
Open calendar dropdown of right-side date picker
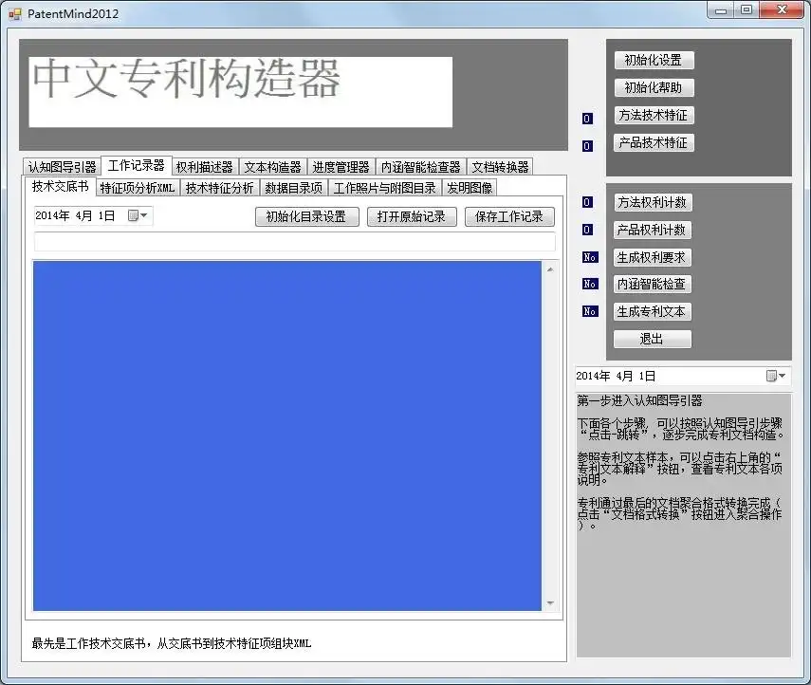(x=776, y=376)
